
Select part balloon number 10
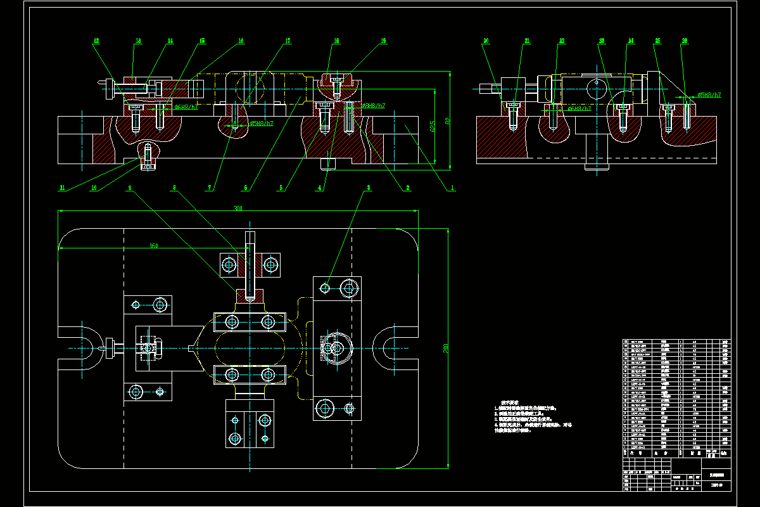coord(94,188)
